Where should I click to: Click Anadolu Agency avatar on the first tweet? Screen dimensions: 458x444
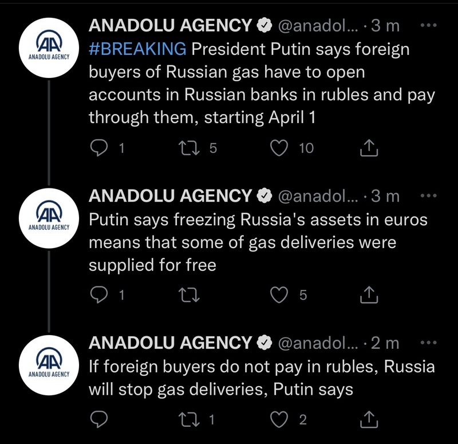click(x=49, y=49)
